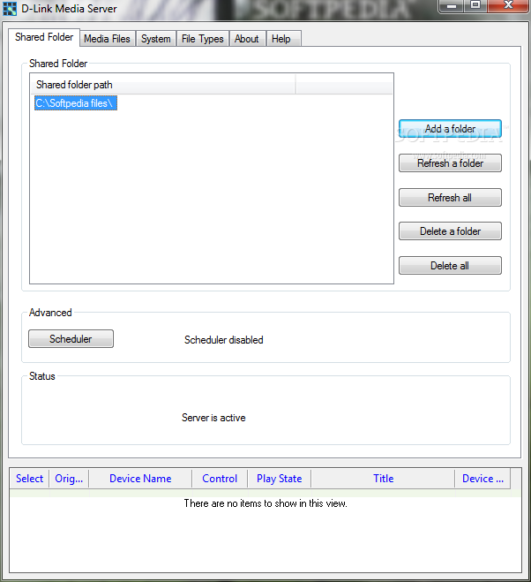Open the File Types tab

203,39
